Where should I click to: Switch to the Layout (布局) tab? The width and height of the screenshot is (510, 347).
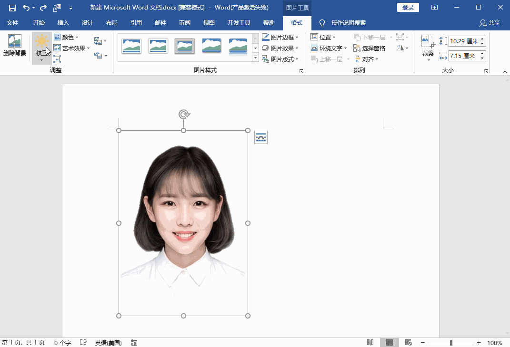click(x=112, y=23)
